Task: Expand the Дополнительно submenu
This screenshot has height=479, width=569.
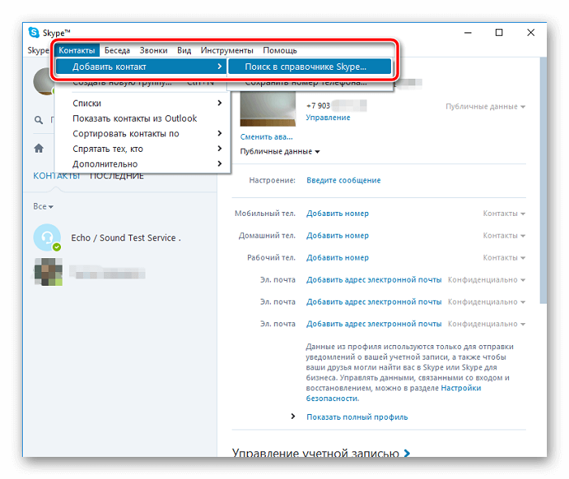Action: point(142,164)
